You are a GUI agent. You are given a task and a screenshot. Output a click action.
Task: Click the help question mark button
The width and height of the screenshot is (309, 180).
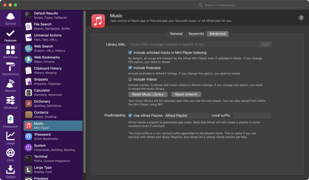(x=301, y=18)
